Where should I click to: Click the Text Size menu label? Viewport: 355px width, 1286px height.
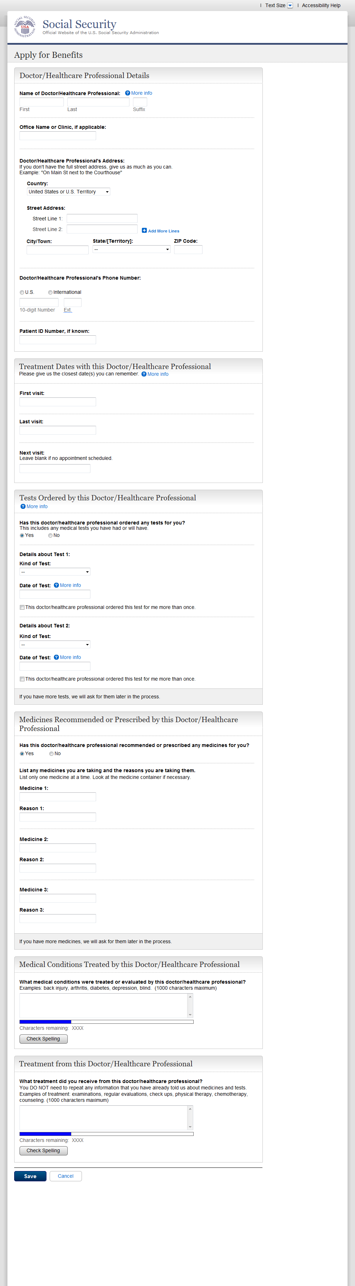[x=275, y=5]
